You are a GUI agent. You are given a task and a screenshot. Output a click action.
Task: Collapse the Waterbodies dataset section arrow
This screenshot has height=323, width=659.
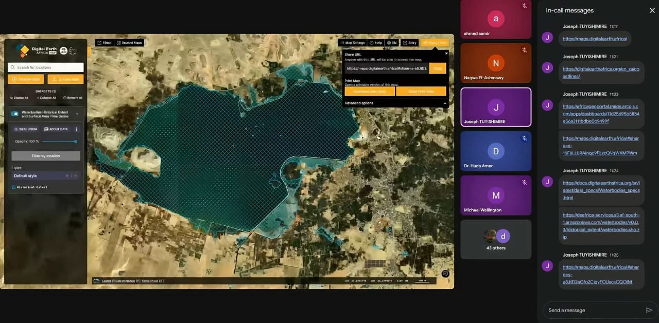coord(77,114)
